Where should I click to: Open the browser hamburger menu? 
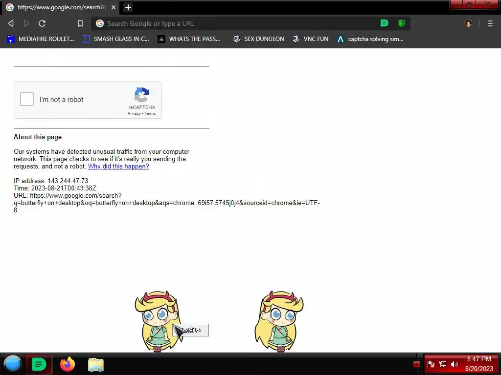pos(490,23)
